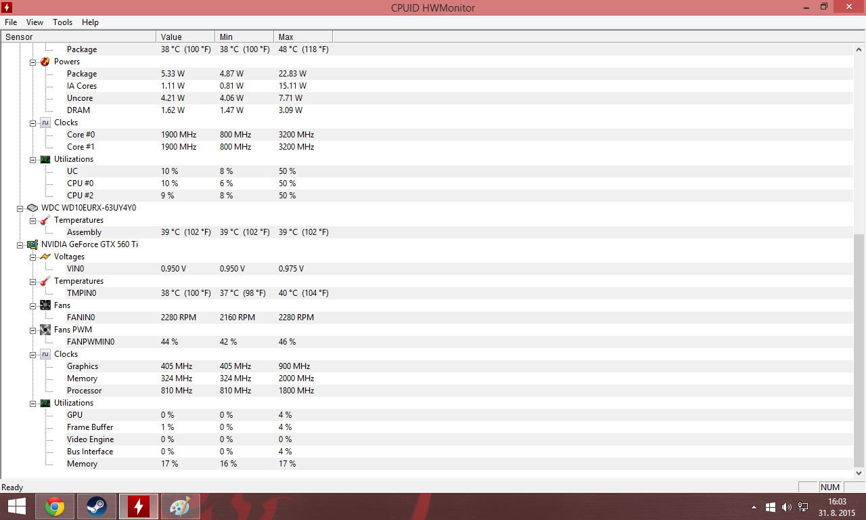Open the Tools menu

(63, 22)
